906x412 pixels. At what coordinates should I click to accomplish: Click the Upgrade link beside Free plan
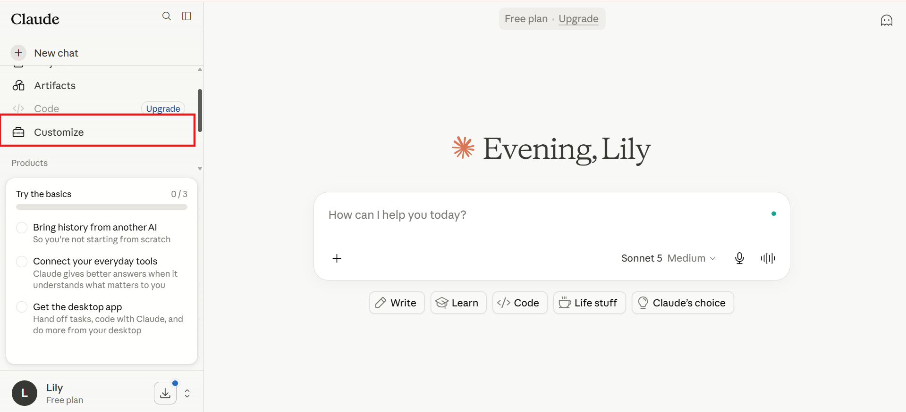coord(578,19)
